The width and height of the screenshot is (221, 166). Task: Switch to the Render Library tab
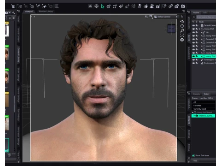46,12
